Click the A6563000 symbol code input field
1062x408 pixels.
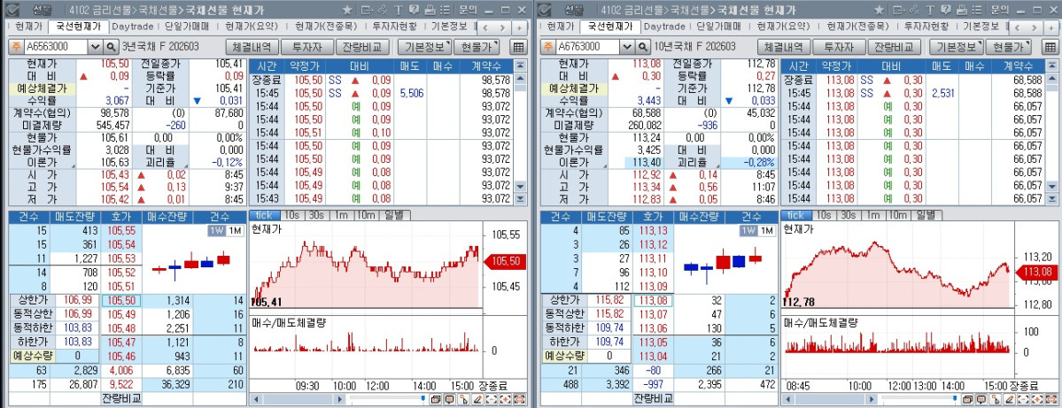click(56, 47)
